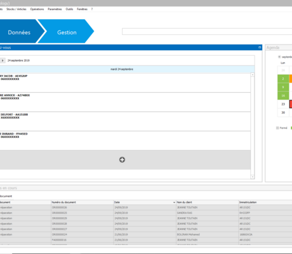The image size is (292, 254).
Task: Open the Fenêtres menu
Action: tap(82, 9)
